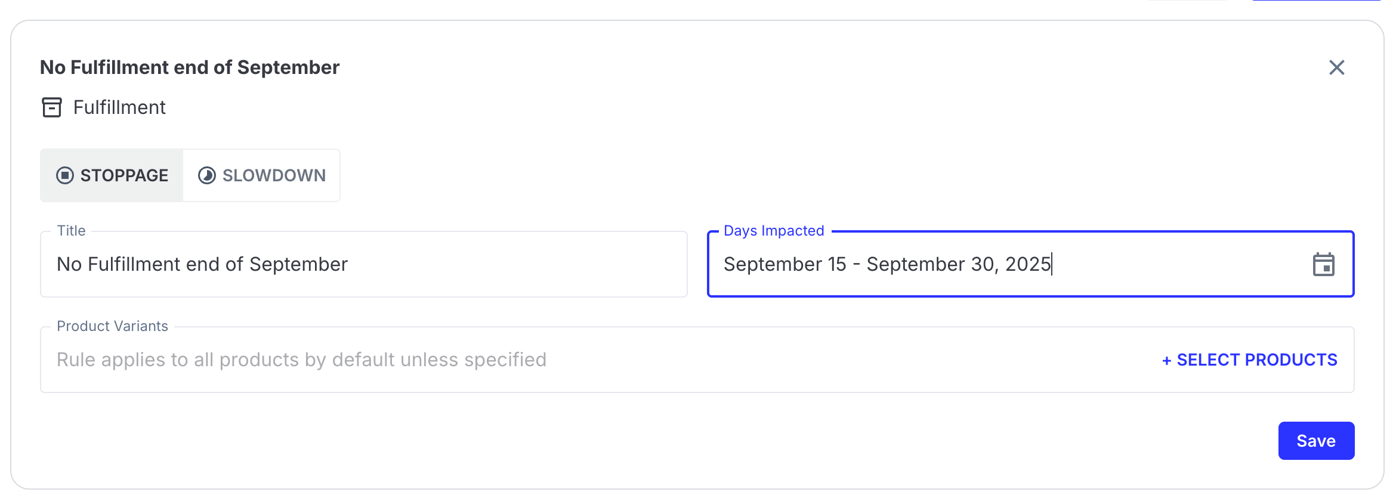Image resolution: width=1396 pixels, height=501 pixels.
Task: Switch to SLOWDOWN mode
Action: pos(262,175)
